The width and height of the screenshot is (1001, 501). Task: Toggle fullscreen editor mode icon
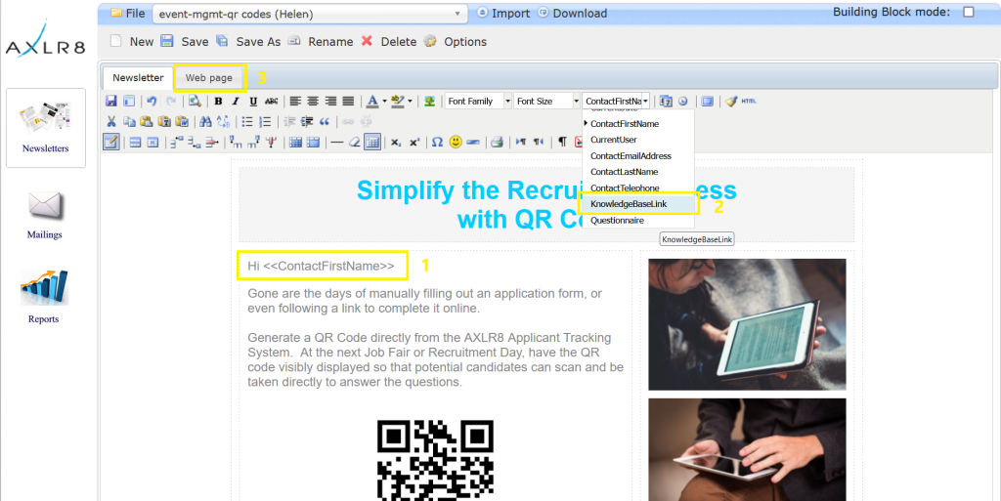708,101
